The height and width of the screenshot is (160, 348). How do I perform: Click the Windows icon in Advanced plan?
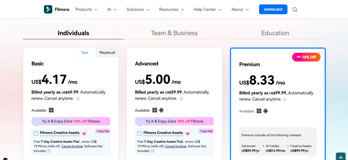pos(155,110)
